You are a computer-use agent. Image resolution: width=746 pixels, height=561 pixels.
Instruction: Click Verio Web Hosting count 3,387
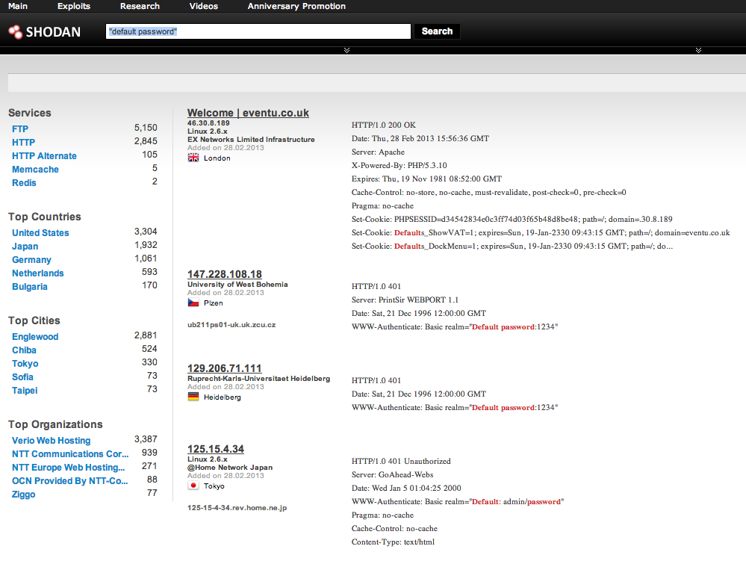pyautogui.click(x=146, y=438)
